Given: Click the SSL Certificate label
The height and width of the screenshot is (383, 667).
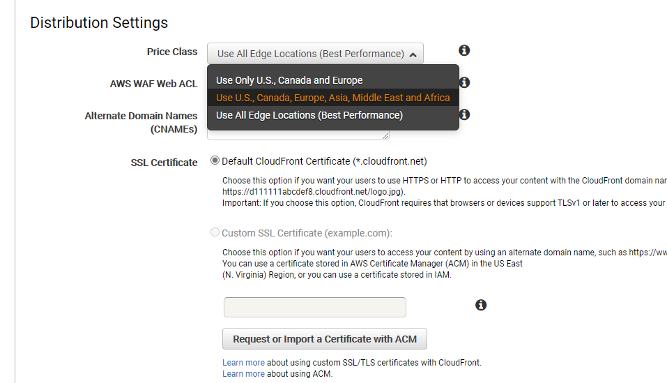Looking at the screenshot, I should click(164, 163).
